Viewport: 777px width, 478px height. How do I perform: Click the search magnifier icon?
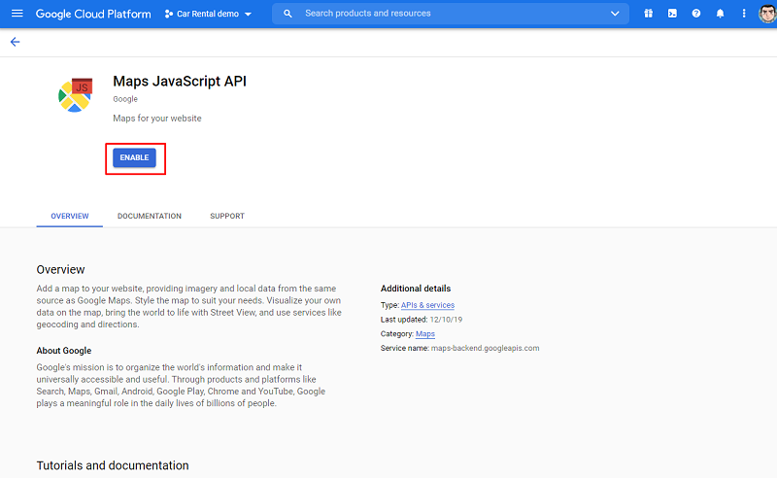[287, 14]
